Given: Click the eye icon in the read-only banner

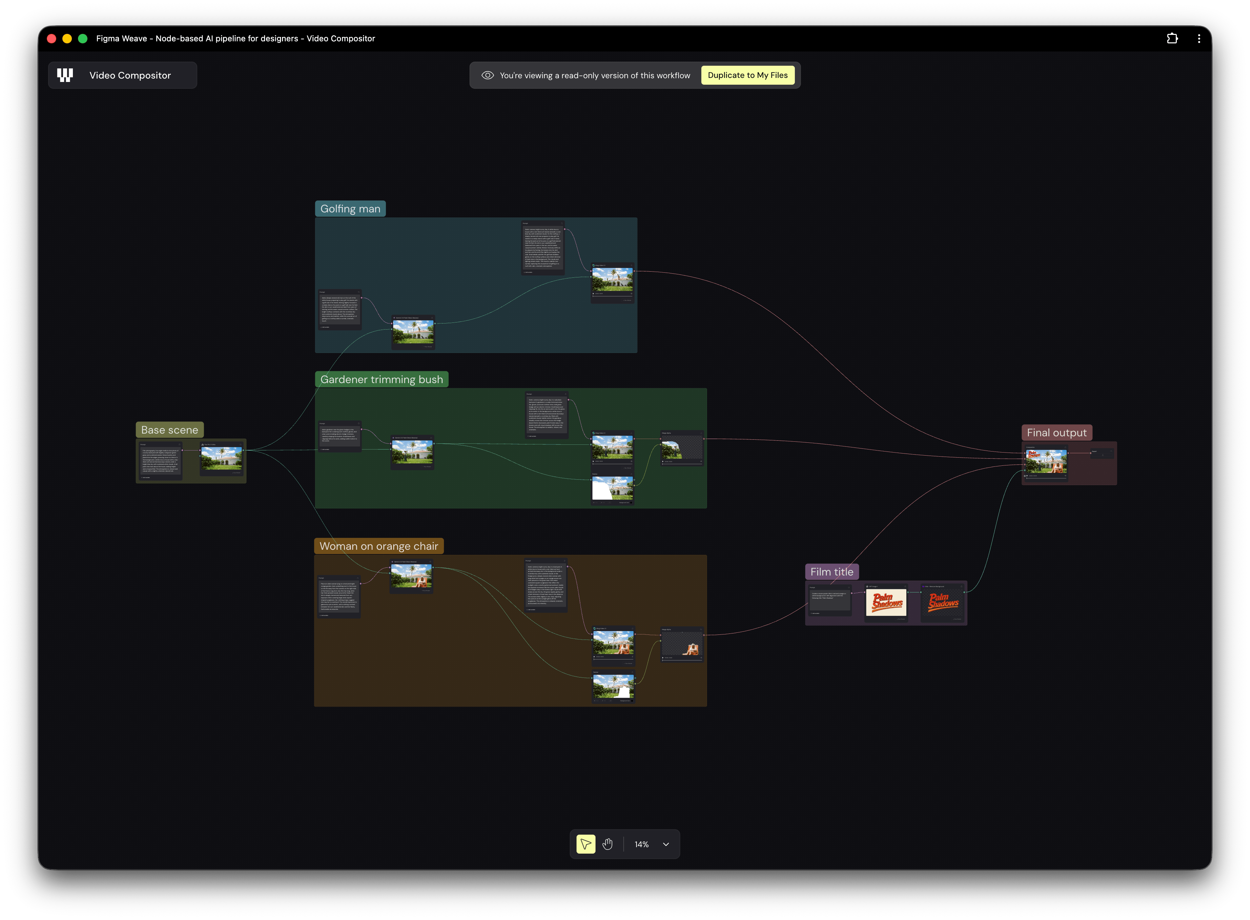Looking at the screenshot, I should pos(488,75).
